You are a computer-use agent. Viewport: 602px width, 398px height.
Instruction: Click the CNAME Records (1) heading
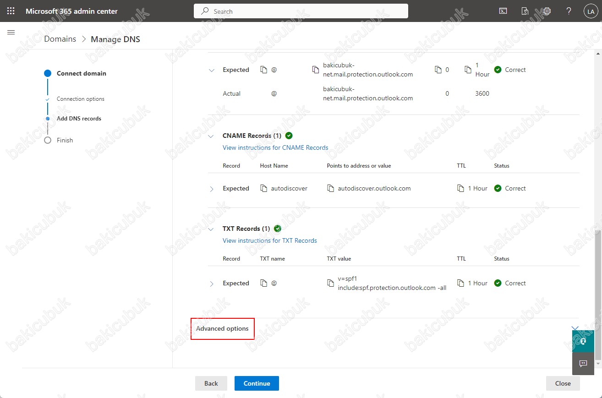[x=252, y=136]
